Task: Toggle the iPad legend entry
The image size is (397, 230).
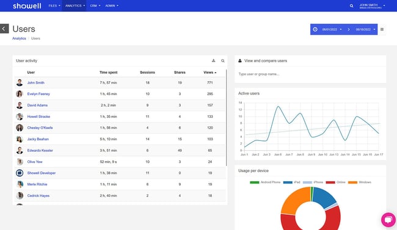Action: 292,182
